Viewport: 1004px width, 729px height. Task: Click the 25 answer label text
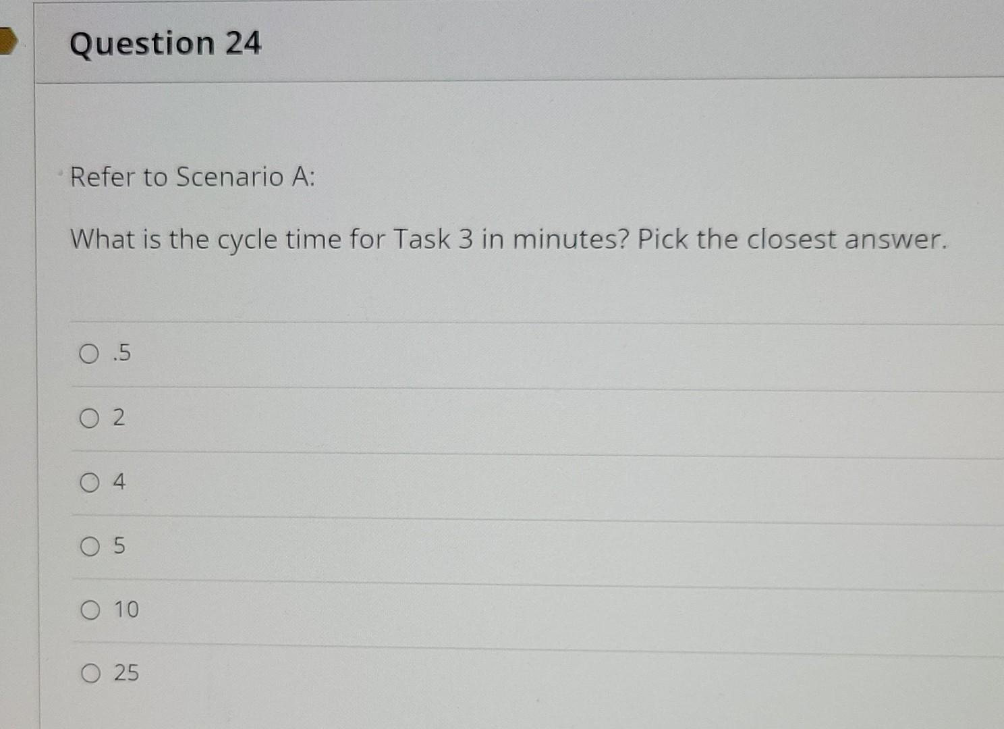(125, 672)
